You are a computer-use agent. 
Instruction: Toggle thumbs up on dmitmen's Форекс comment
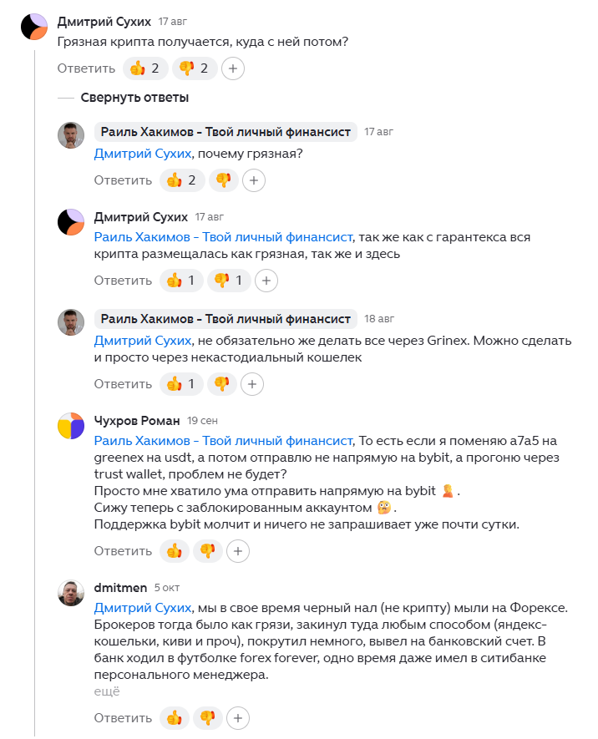(x=175, y=717)
